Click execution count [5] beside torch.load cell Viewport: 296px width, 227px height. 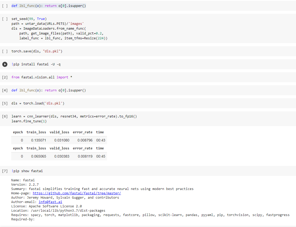click(5, 103)
